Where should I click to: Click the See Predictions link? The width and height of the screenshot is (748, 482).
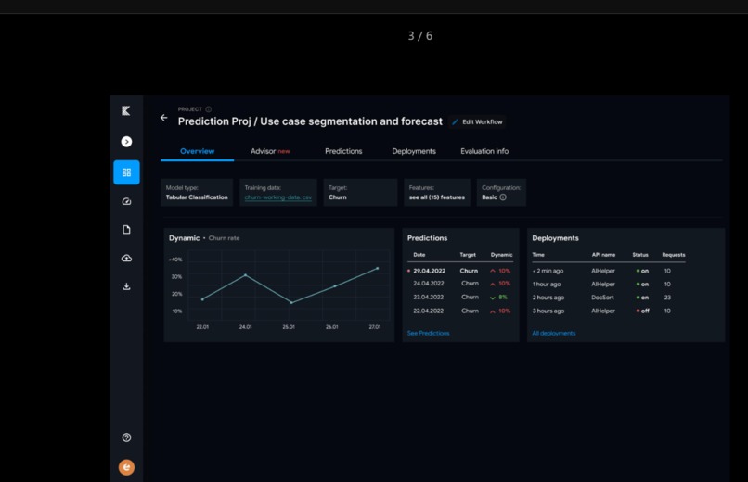click(428, 333)
